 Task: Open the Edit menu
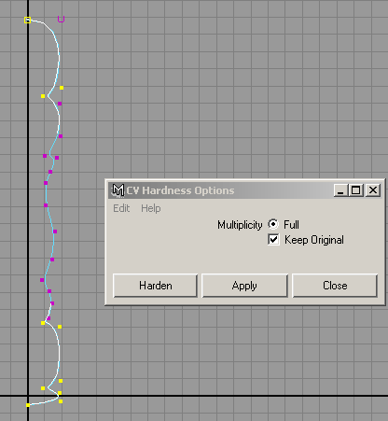[x=121, y=208]
